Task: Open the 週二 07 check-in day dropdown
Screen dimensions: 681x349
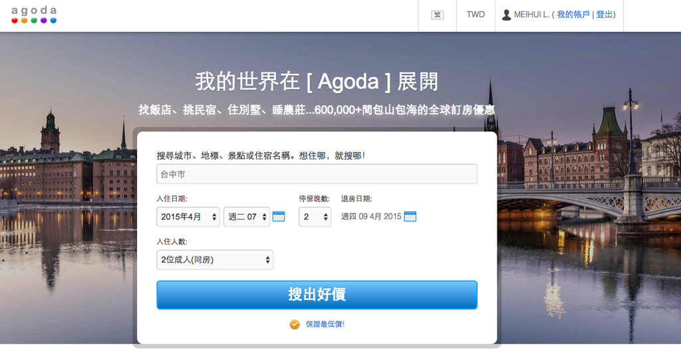Action: (x=247, y=217)
